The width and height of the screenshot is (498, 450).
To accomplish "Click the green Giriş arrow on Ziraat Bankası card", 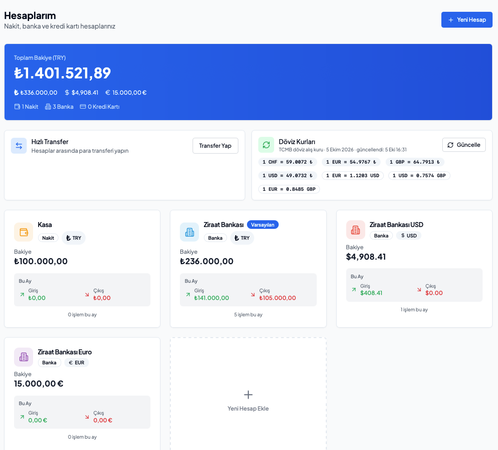I will (x=188, y=295).
